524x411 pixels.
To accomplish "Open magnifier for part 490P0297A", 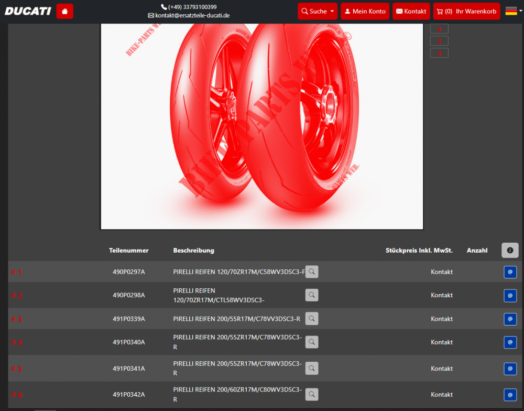I will point(312,272).
